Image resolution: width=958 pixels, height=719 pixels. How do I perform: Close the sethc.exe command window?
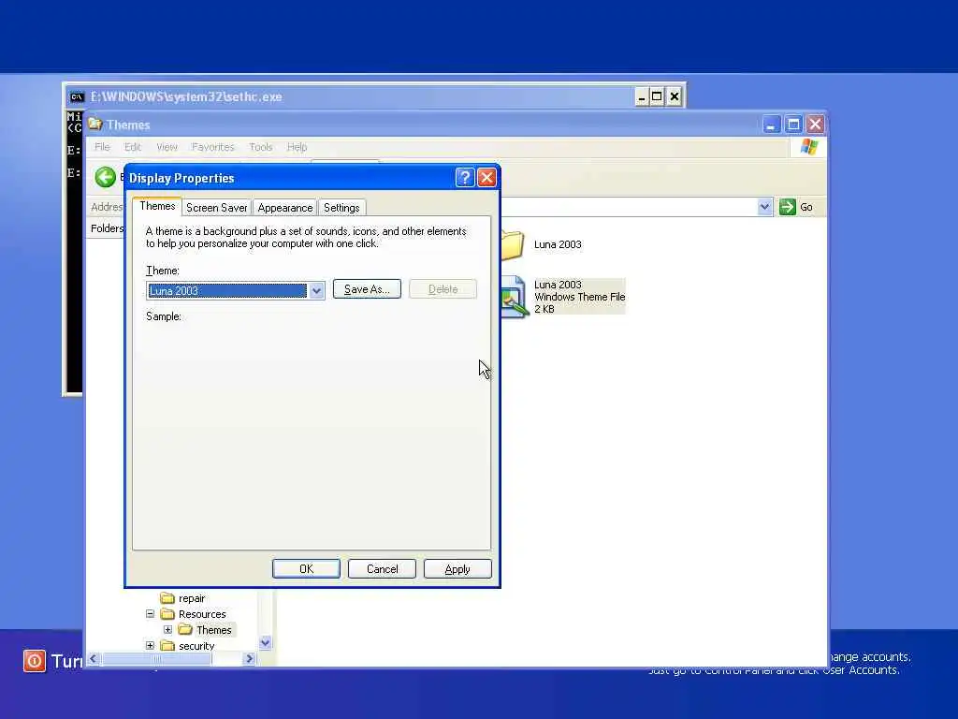[674, 96]
